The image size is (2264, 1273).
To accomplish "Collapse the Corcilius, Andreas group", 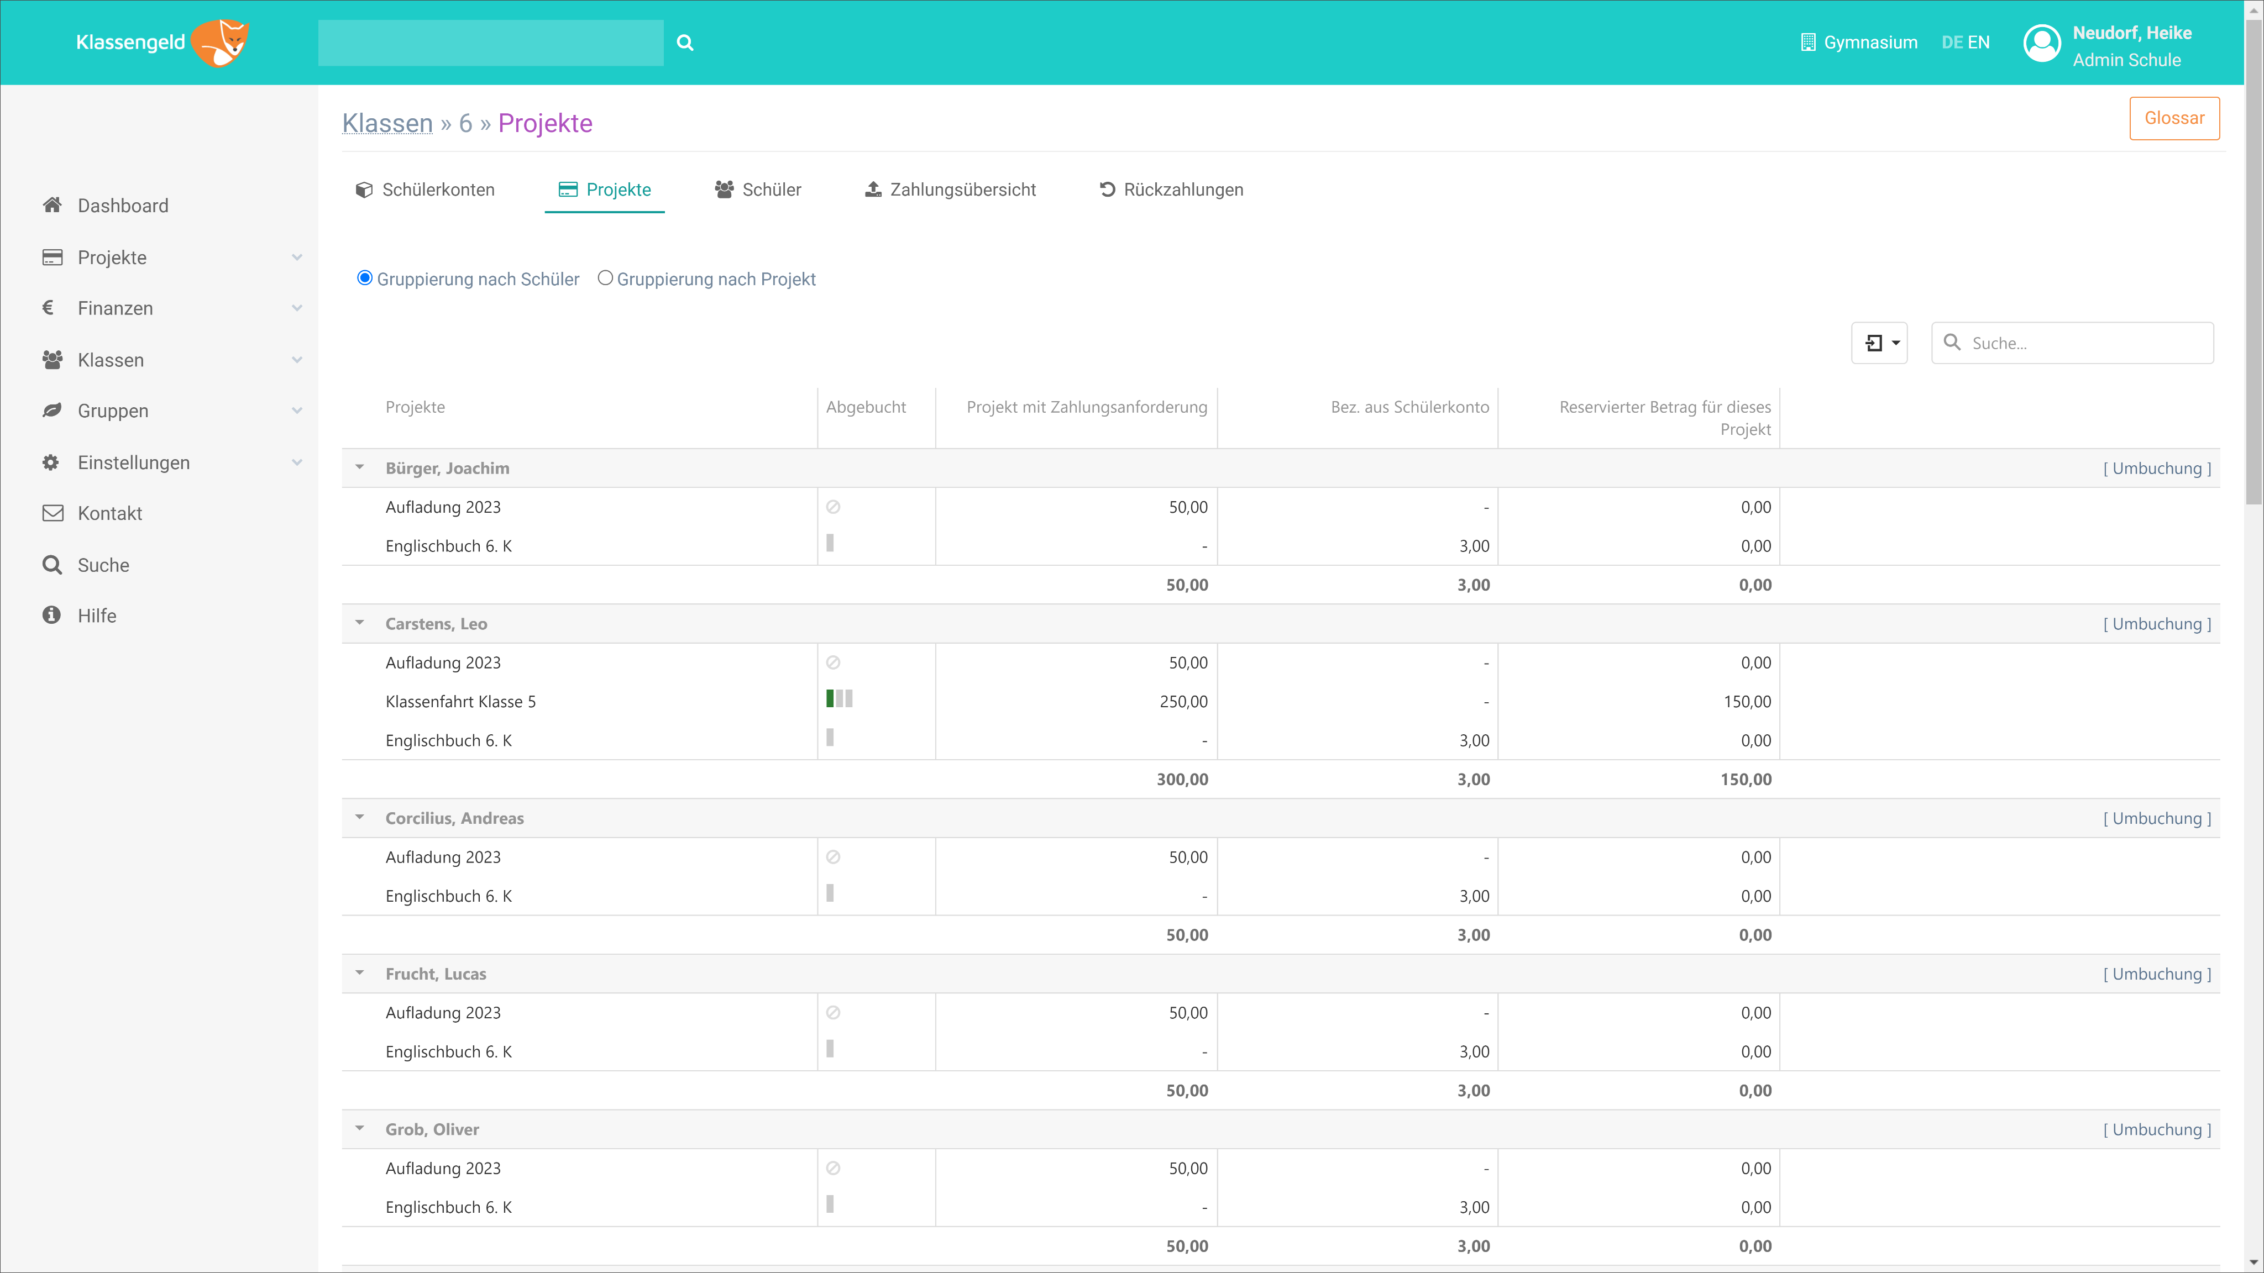I will tap(359, 817).
